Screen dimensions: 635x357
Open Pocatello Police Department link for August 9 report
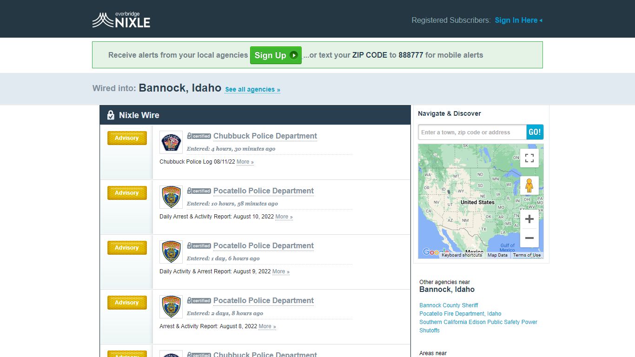[264, 245]
